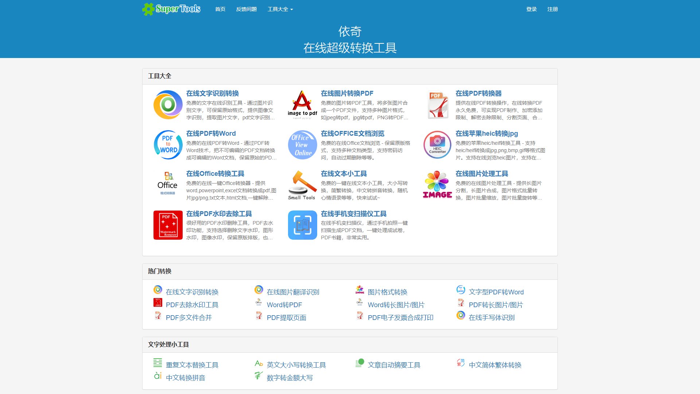Screen dimensions: 700x394
Task: Click icon beside 文章自动摘要工具
Action: click(360, 363)
